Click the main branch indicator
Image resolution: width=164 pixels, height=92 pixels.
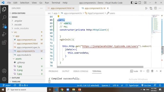pyautogui.click(x=7, y=85)
